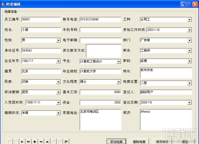Cancel edit X navigator button
The height and width of the screenshot is (144, 199).
(x=60, y=142)
